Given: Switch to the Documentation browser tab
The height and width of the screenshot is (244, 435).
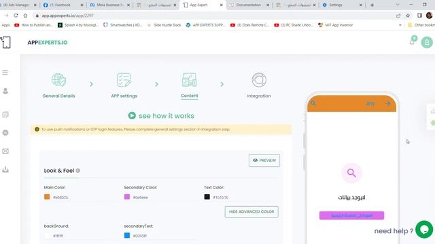Looking at the screenshot, I should pos(249,5).
